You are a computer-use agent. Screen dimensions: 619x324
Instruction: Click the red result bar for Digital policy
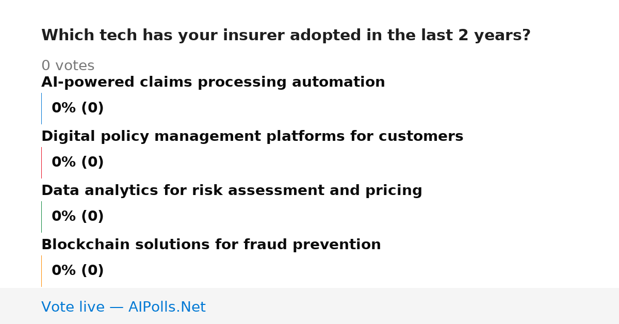click(x=41, y=163)
